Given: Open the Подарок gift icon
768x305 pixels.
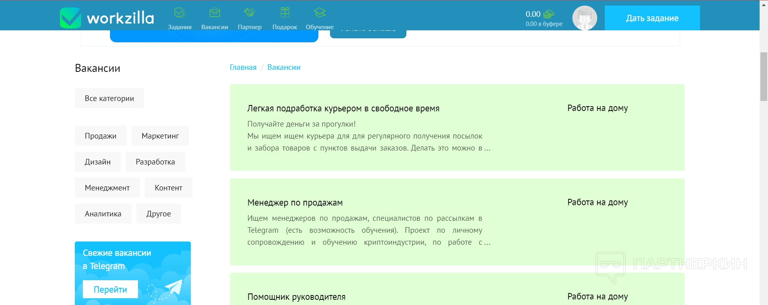Looking at the screenshot, I should (x=285, y=13).
